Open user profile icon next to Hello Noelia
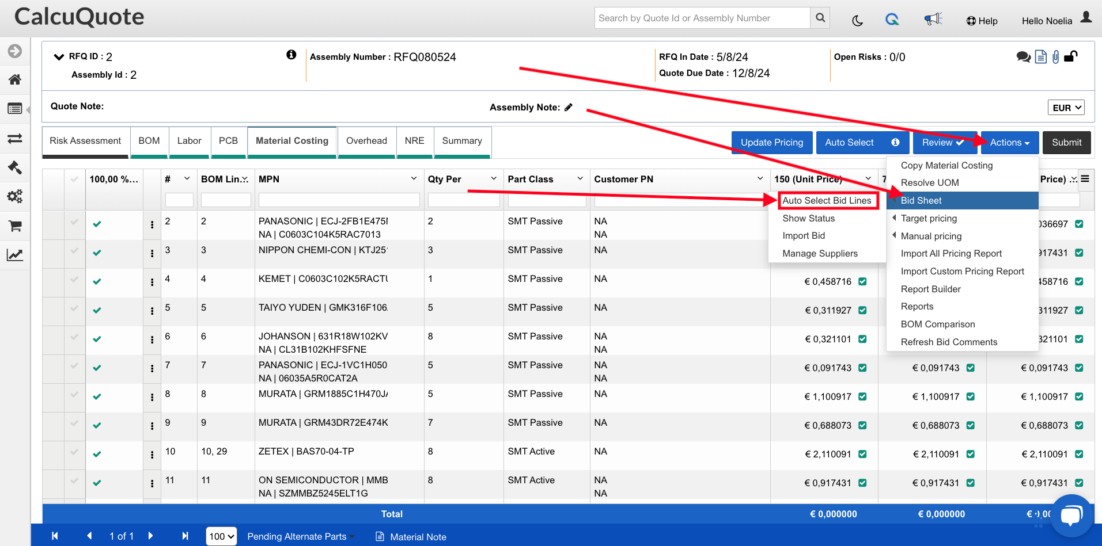This screenshot has width=1102, height=546. (1086, 17)
